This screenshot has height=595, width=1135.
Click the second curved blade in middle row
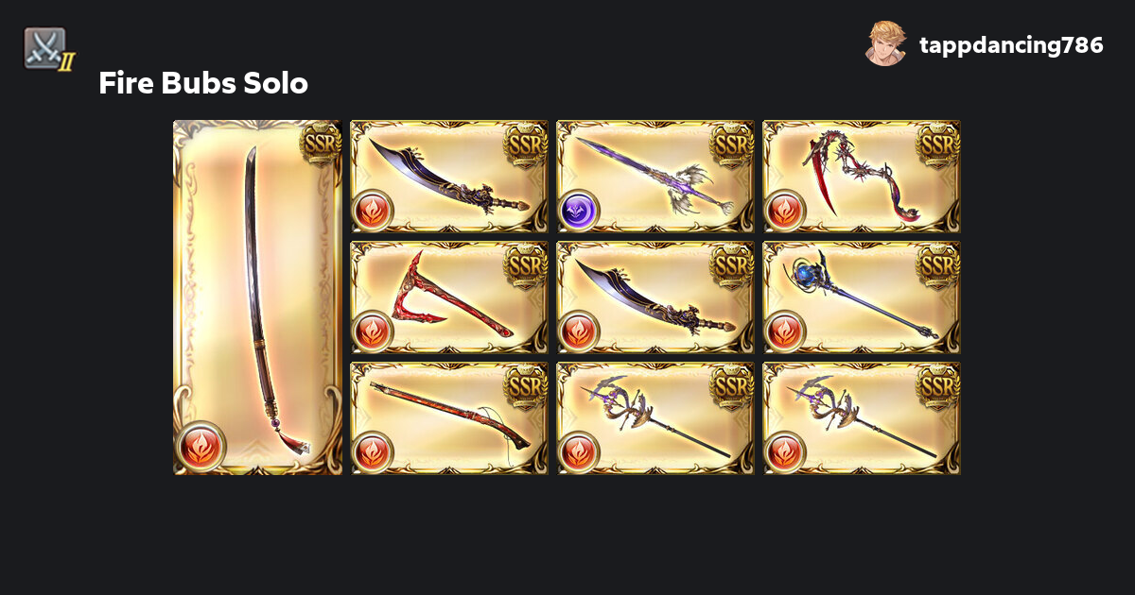[655, 297]
